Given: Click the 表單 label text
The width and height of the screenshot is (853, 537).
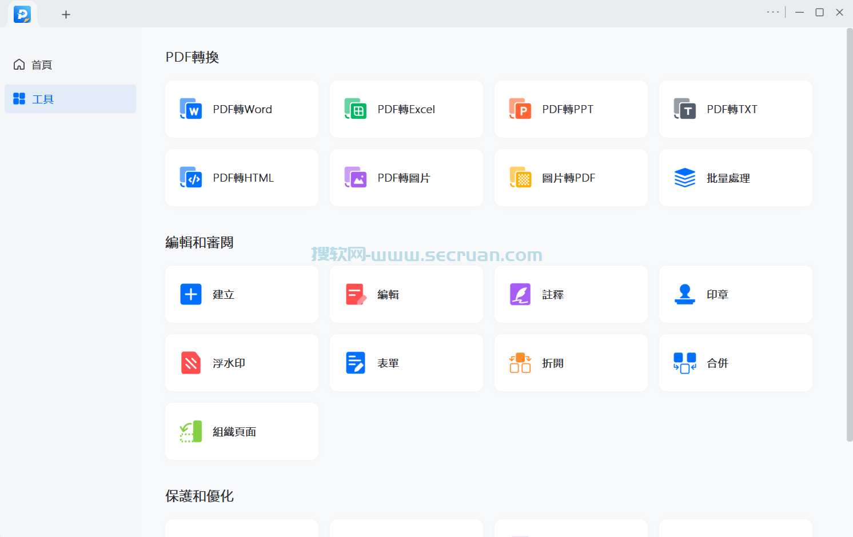Looking at the screenshot, I should click(388, 363).
